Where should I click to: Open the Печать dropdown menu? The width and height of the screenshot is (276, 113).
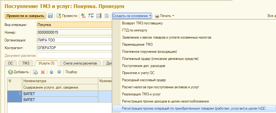[164, 16]
